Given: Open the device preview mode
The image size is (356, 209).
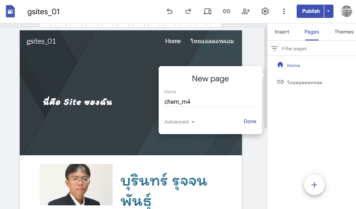Looking at the screenshot, I should point(207,11).
